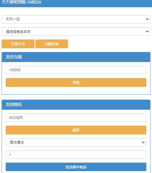Image resolution: width=152 pixels, height=173 pixels.
Task: Click the 天天一区 text in the server selector
Action: point(13,19)
